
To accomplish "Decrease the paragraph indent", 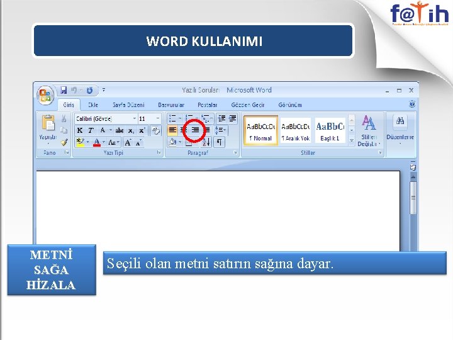I will click(x=222, y=118).
